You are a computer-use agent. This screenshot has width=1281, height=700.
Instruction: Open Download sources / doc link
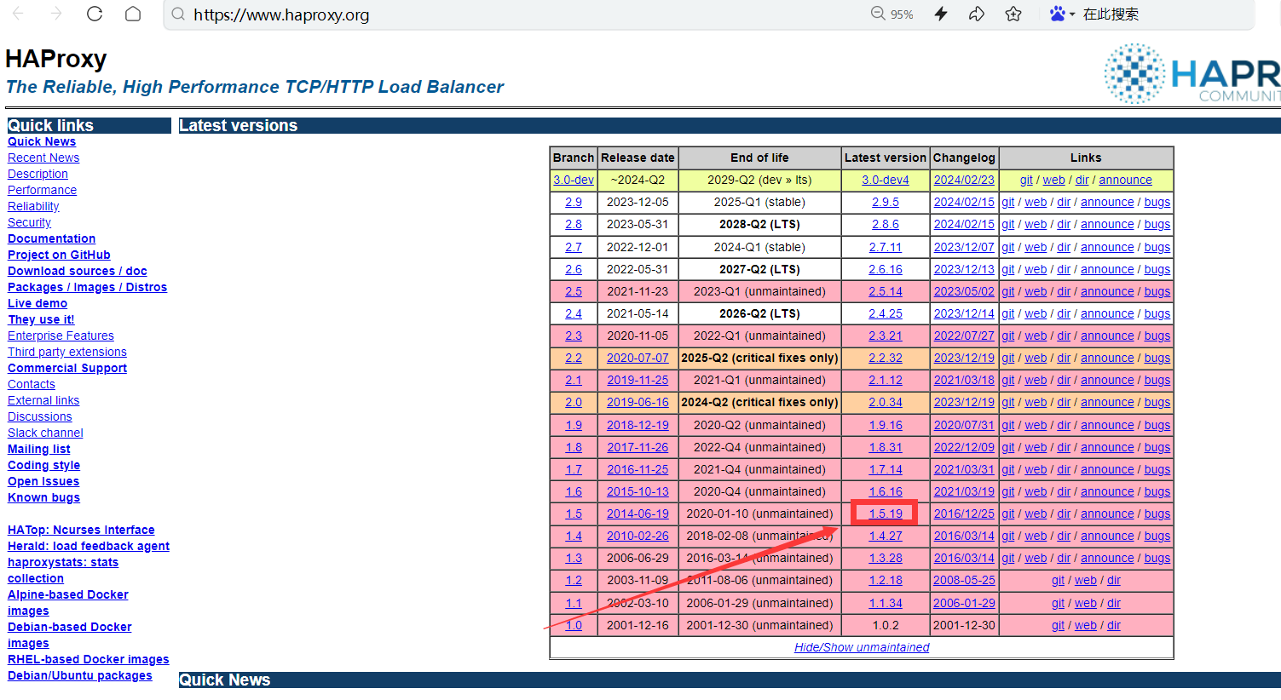(x=78, y=271)
